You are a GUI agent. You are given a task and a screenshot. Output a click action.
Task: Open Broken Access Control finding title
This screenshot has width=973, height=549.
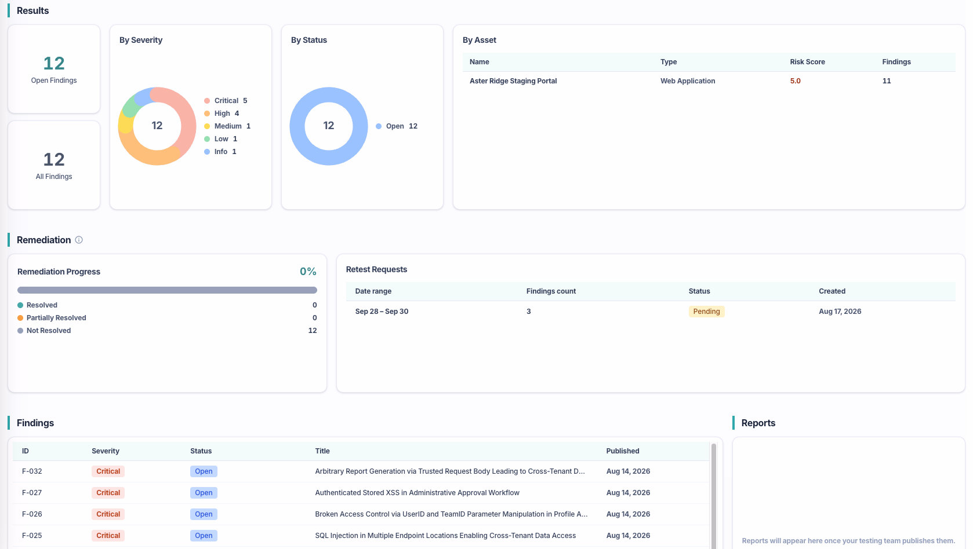pyautogui.click(x=451, y=514)
